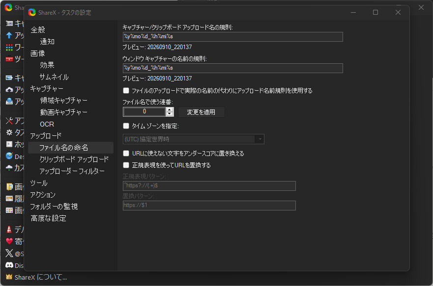Viewport: 433px width, 286px height.
Task: Click the blue Upload arrow icon in main window
Action: (9, 35)
